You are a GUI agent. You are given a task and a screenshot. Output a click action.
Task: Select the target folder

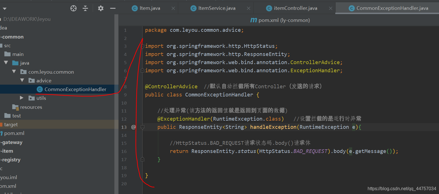click(x=11, y=125)
